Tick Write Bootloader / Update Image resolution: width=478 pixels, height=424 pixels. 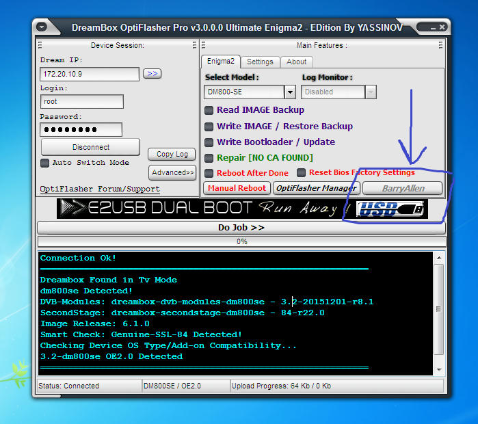[x=209, y=142]
